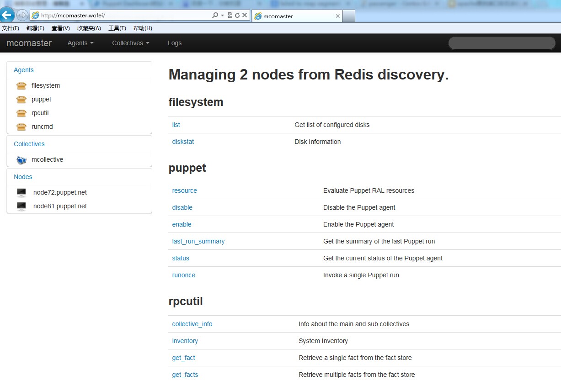Screen dimensions: 561x386
Task: Click the get_facts action link
Action: (x=185, y=375)
